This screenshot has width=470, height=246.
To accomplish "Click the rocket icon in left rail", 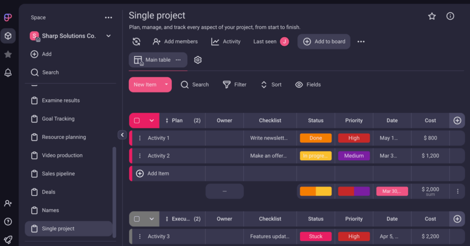I will click(x=8, y=240).
